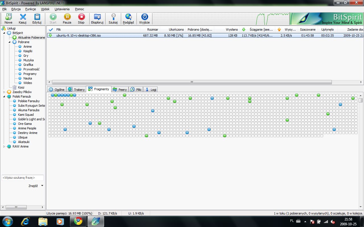Select the Akatsuki entry
The height and width of the screenshot is (227, 364).
point(24,142)
